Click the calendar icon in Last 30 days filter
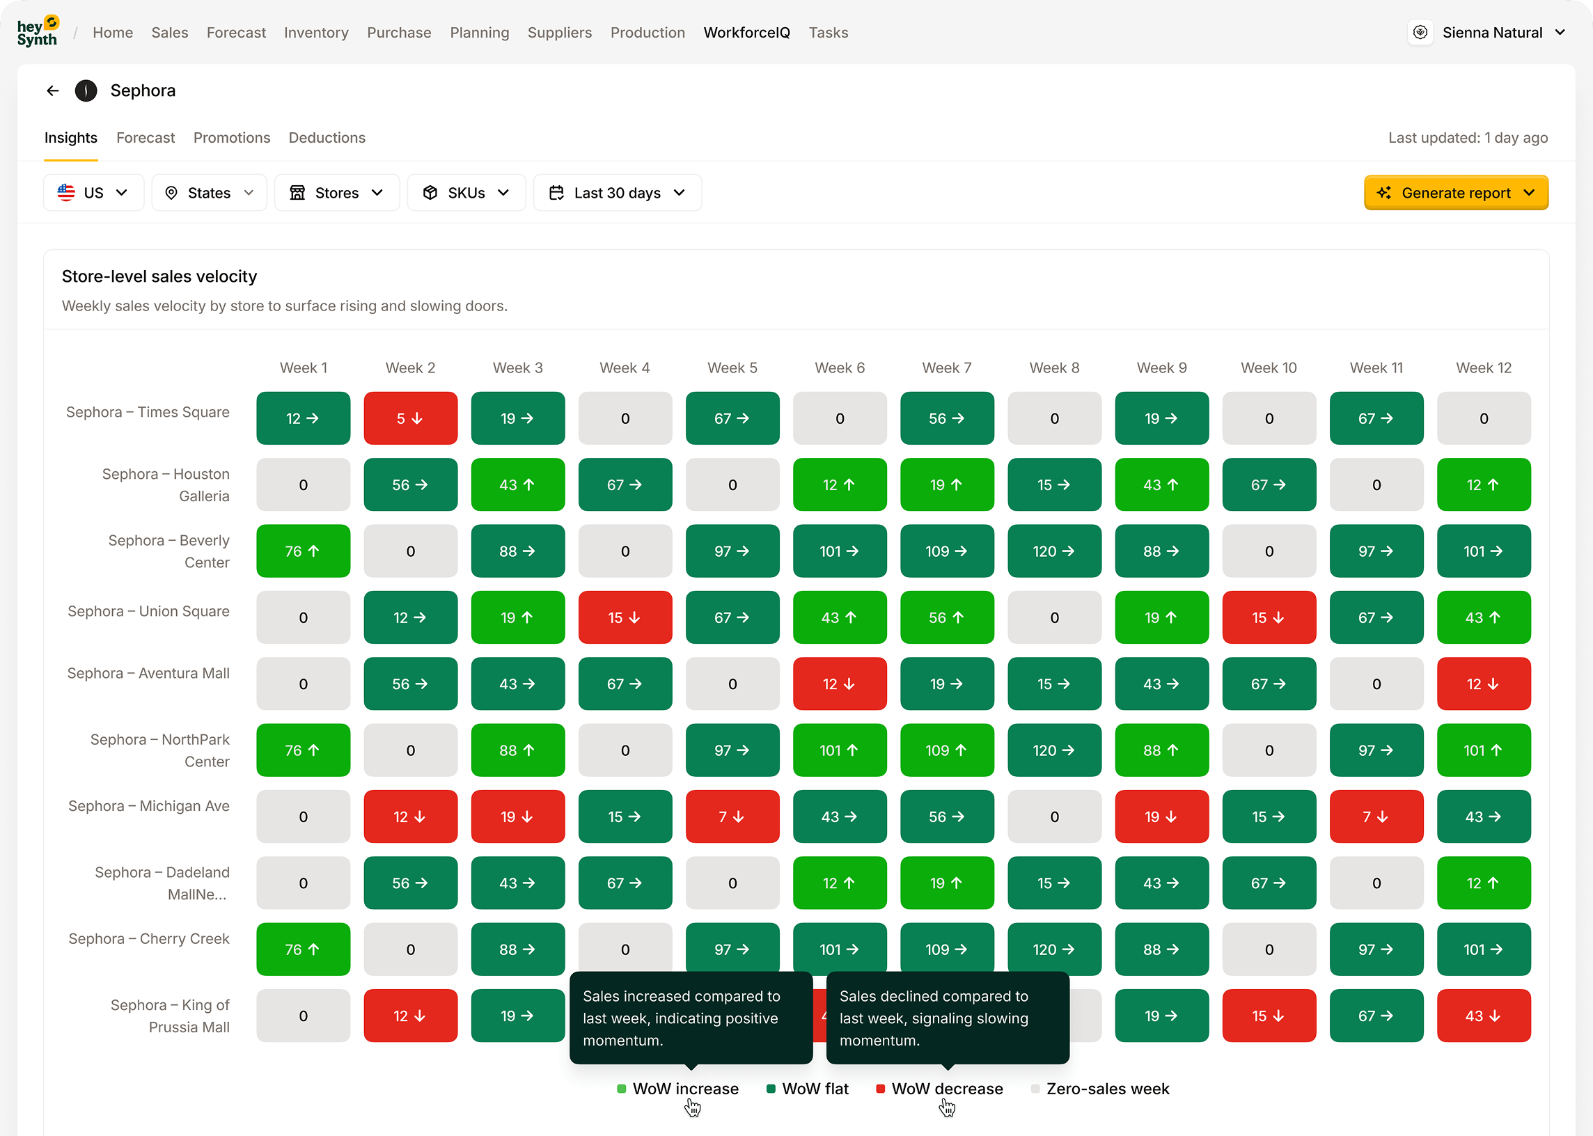 [558, 192]
